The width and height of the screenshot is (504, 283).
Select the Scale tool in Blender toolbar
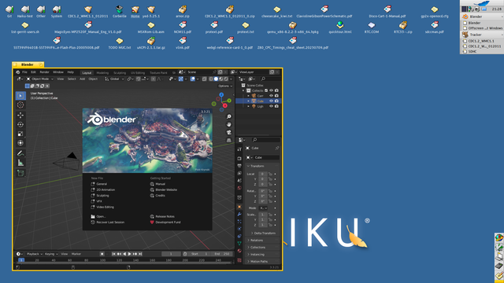pos(20,134)
